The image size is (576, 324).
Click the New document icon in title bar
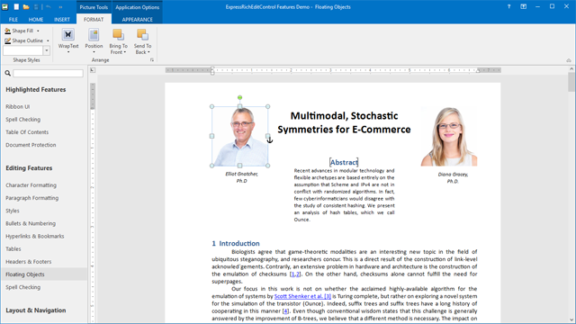[x=16, y=7]
